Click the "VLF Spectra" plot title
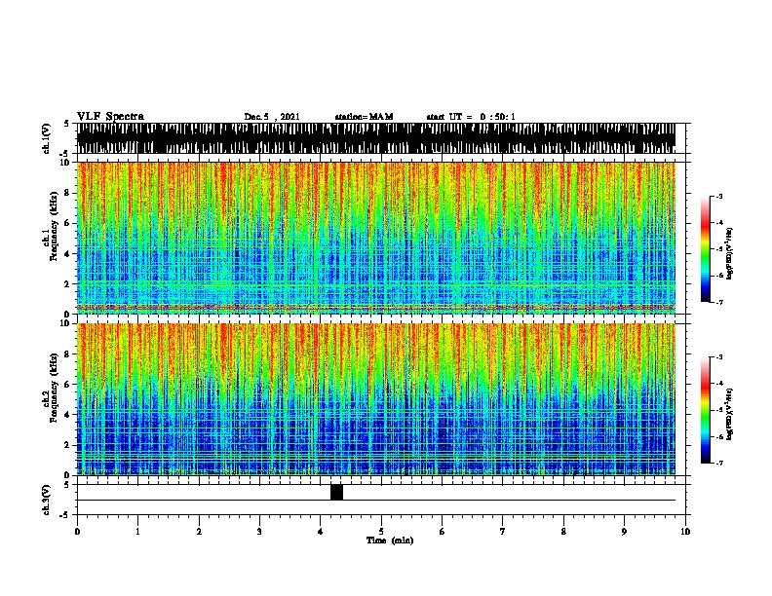The height and width of the screenshot is (596, 772). pyautogui.click(x=110, y=117)
